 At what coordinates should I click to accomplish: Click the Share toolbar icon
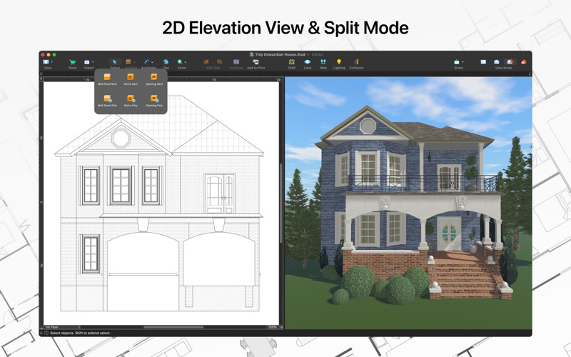click(457, 62)
